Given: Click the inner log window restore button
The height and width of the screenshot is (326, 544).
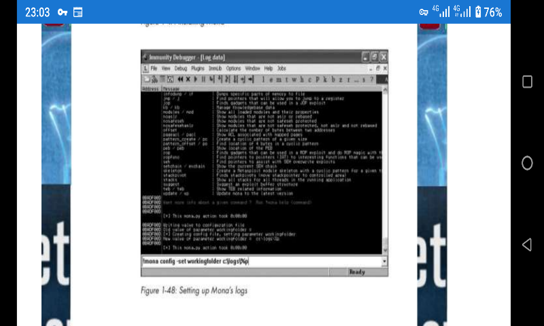Looking at the screenshot, I should pyautogui.click(x=378, y=68).
